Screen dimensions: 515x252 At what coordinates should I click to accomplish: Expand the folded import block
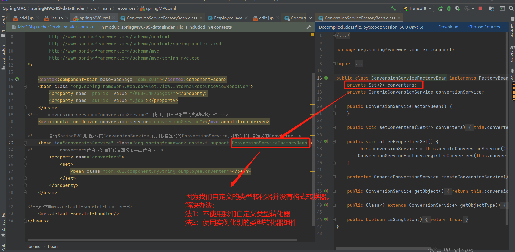click(x=334, y=64)
